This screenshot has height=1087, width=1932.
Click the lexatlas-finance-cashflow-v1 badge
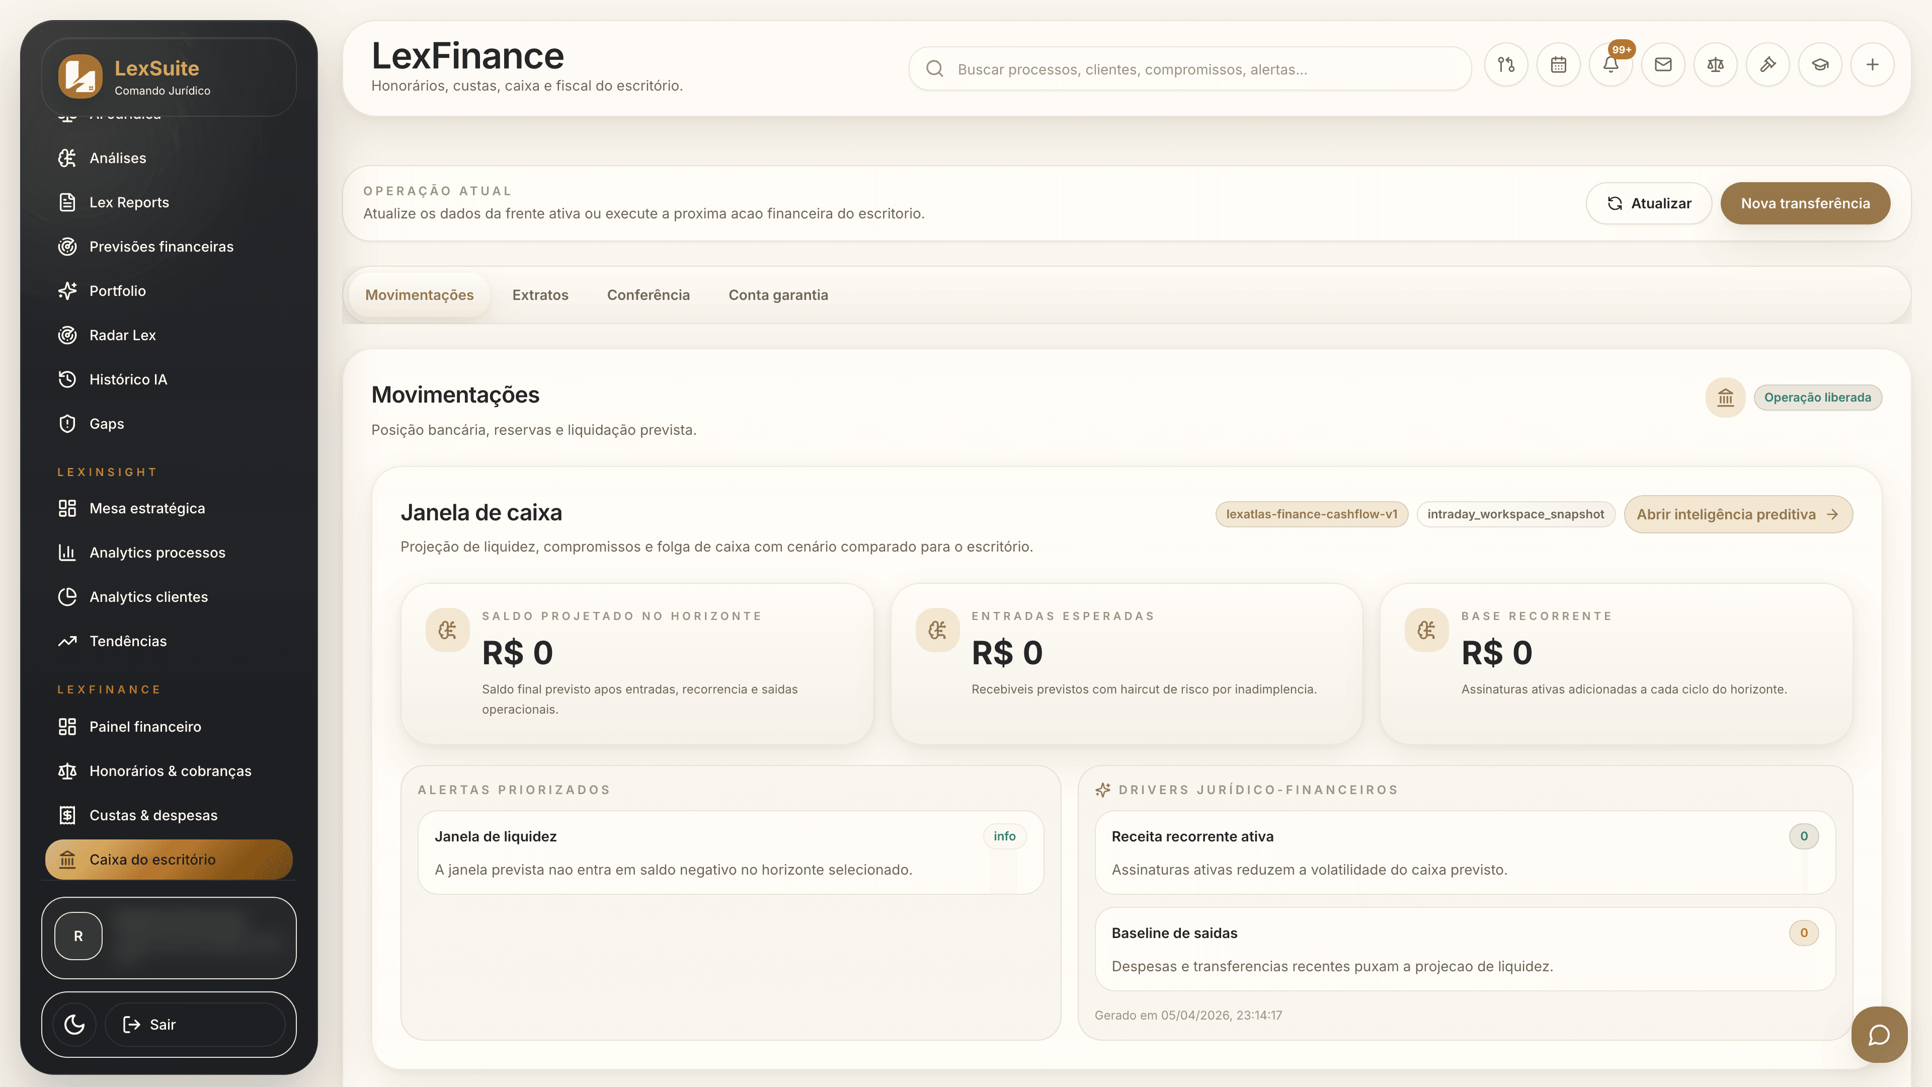1312,514
